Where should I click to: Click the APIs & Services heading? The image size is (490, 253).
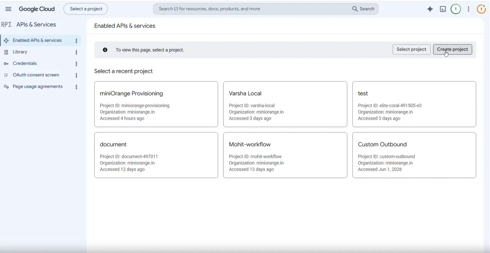click(36, 25)
